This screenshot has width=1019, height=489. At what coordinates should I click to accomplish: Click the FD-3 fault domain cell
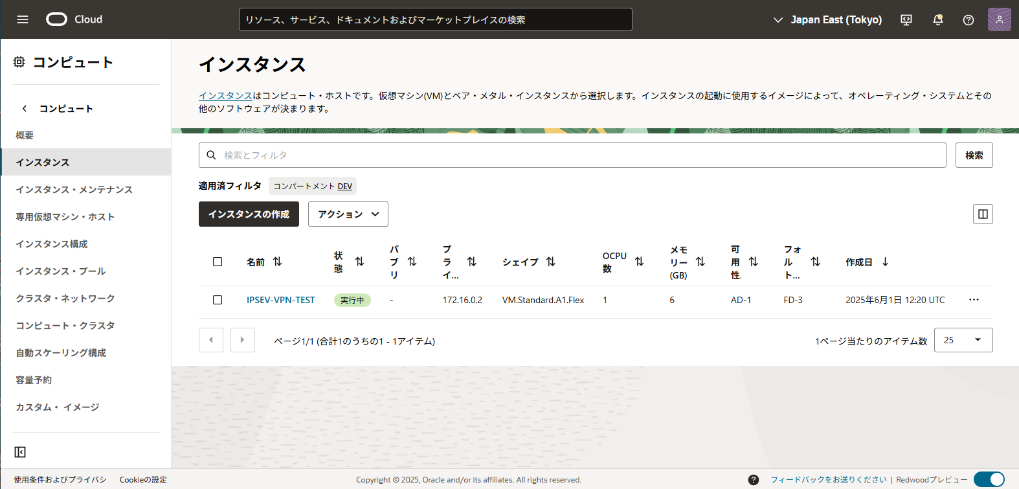793,300
